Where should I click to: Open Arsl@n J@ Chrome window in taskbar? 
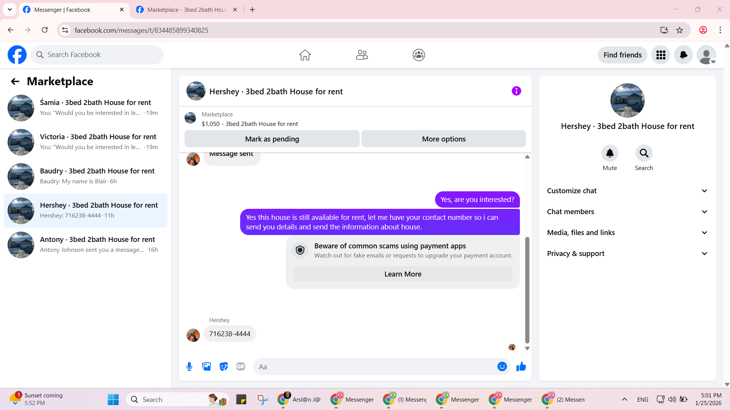click(299, 400)
